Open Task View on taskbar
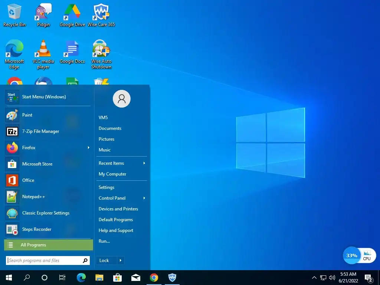 point(62,278)
